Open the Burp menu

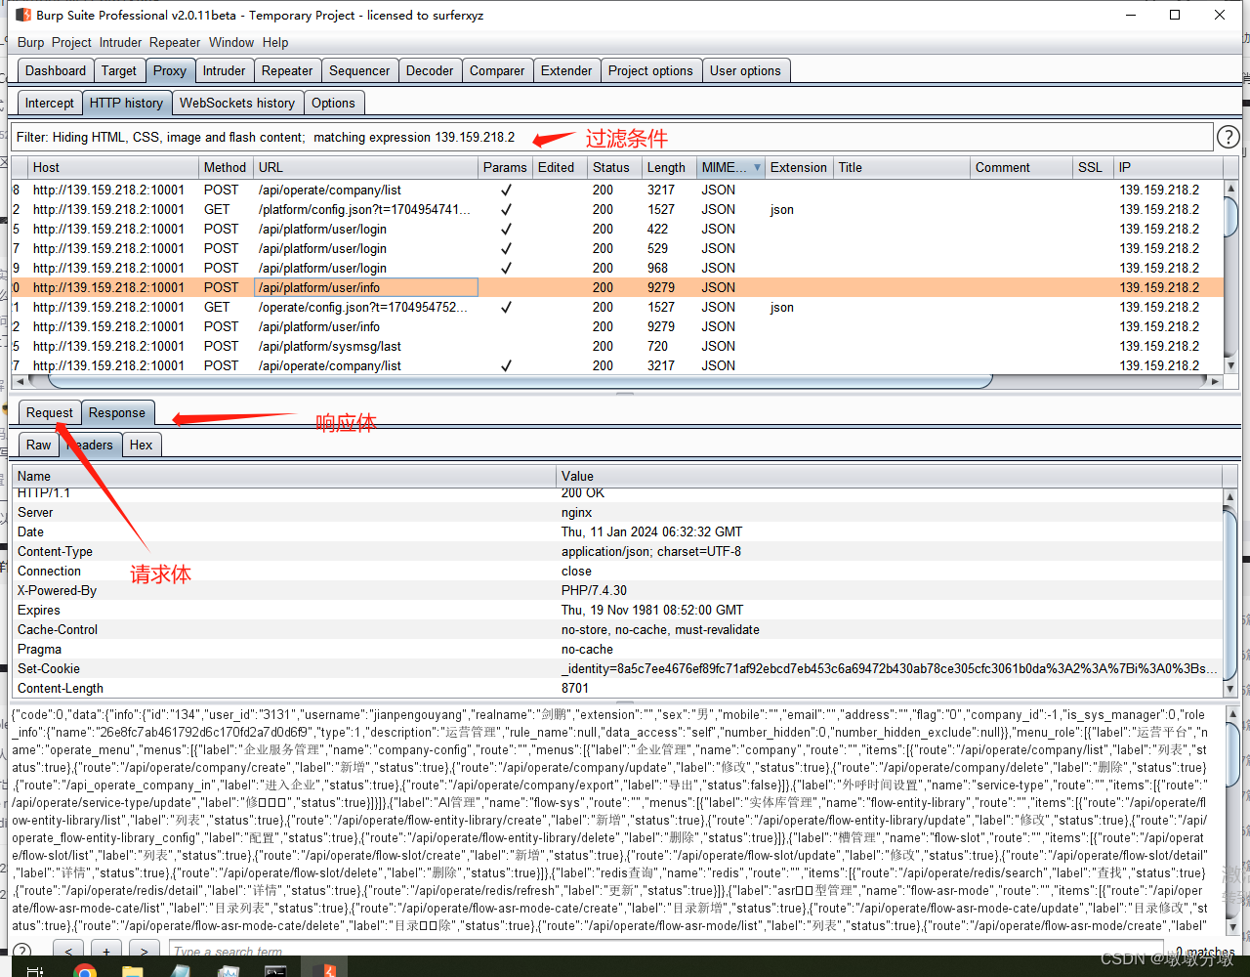pyautogui.click(x=30, y=42)
